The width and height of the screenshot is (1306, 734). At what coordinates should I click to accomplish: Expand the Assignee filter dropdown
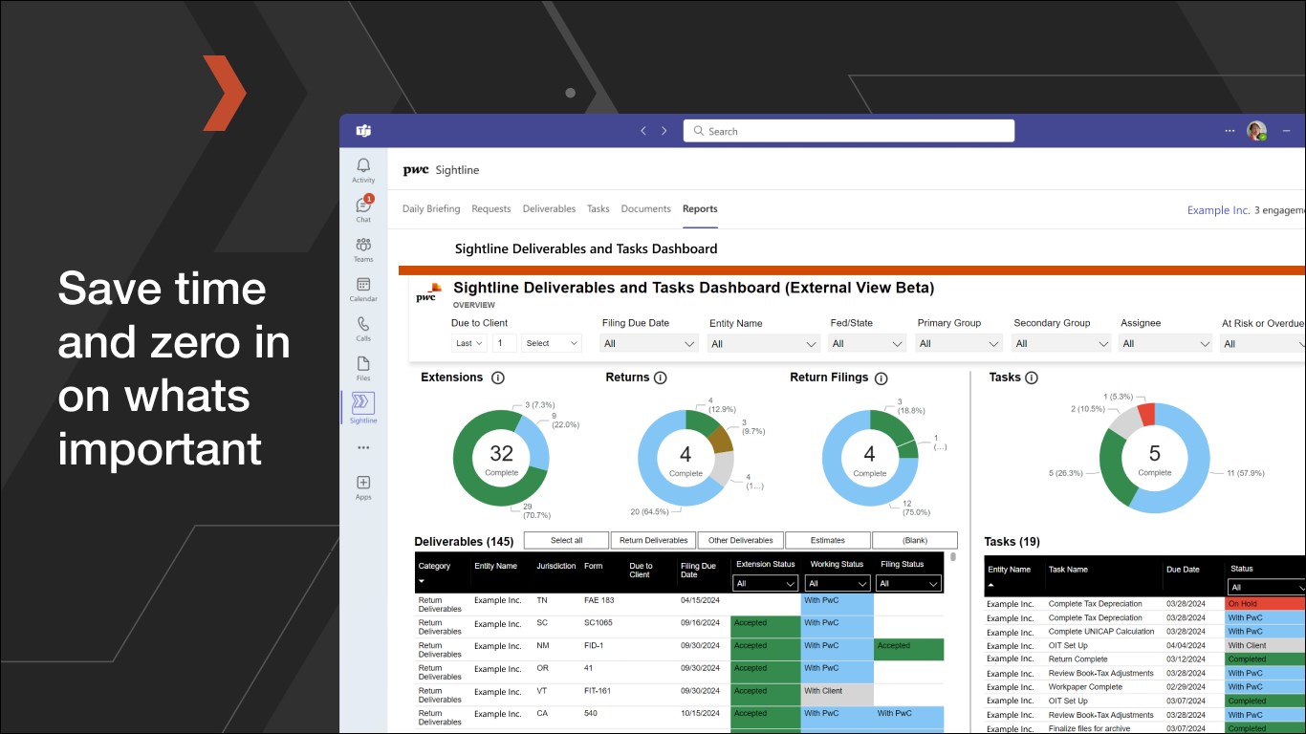click(1165, 343)
